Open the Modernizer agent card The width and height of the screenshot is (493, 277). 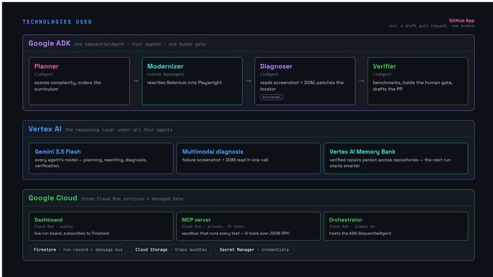pyautogui.click(x=192, y=81)
